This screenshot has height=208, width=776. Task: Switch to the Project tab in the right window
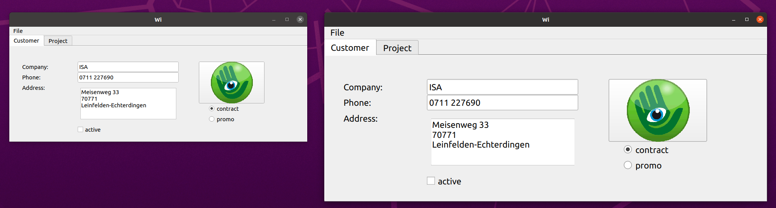pyautogui.click(x=397, y=48)
